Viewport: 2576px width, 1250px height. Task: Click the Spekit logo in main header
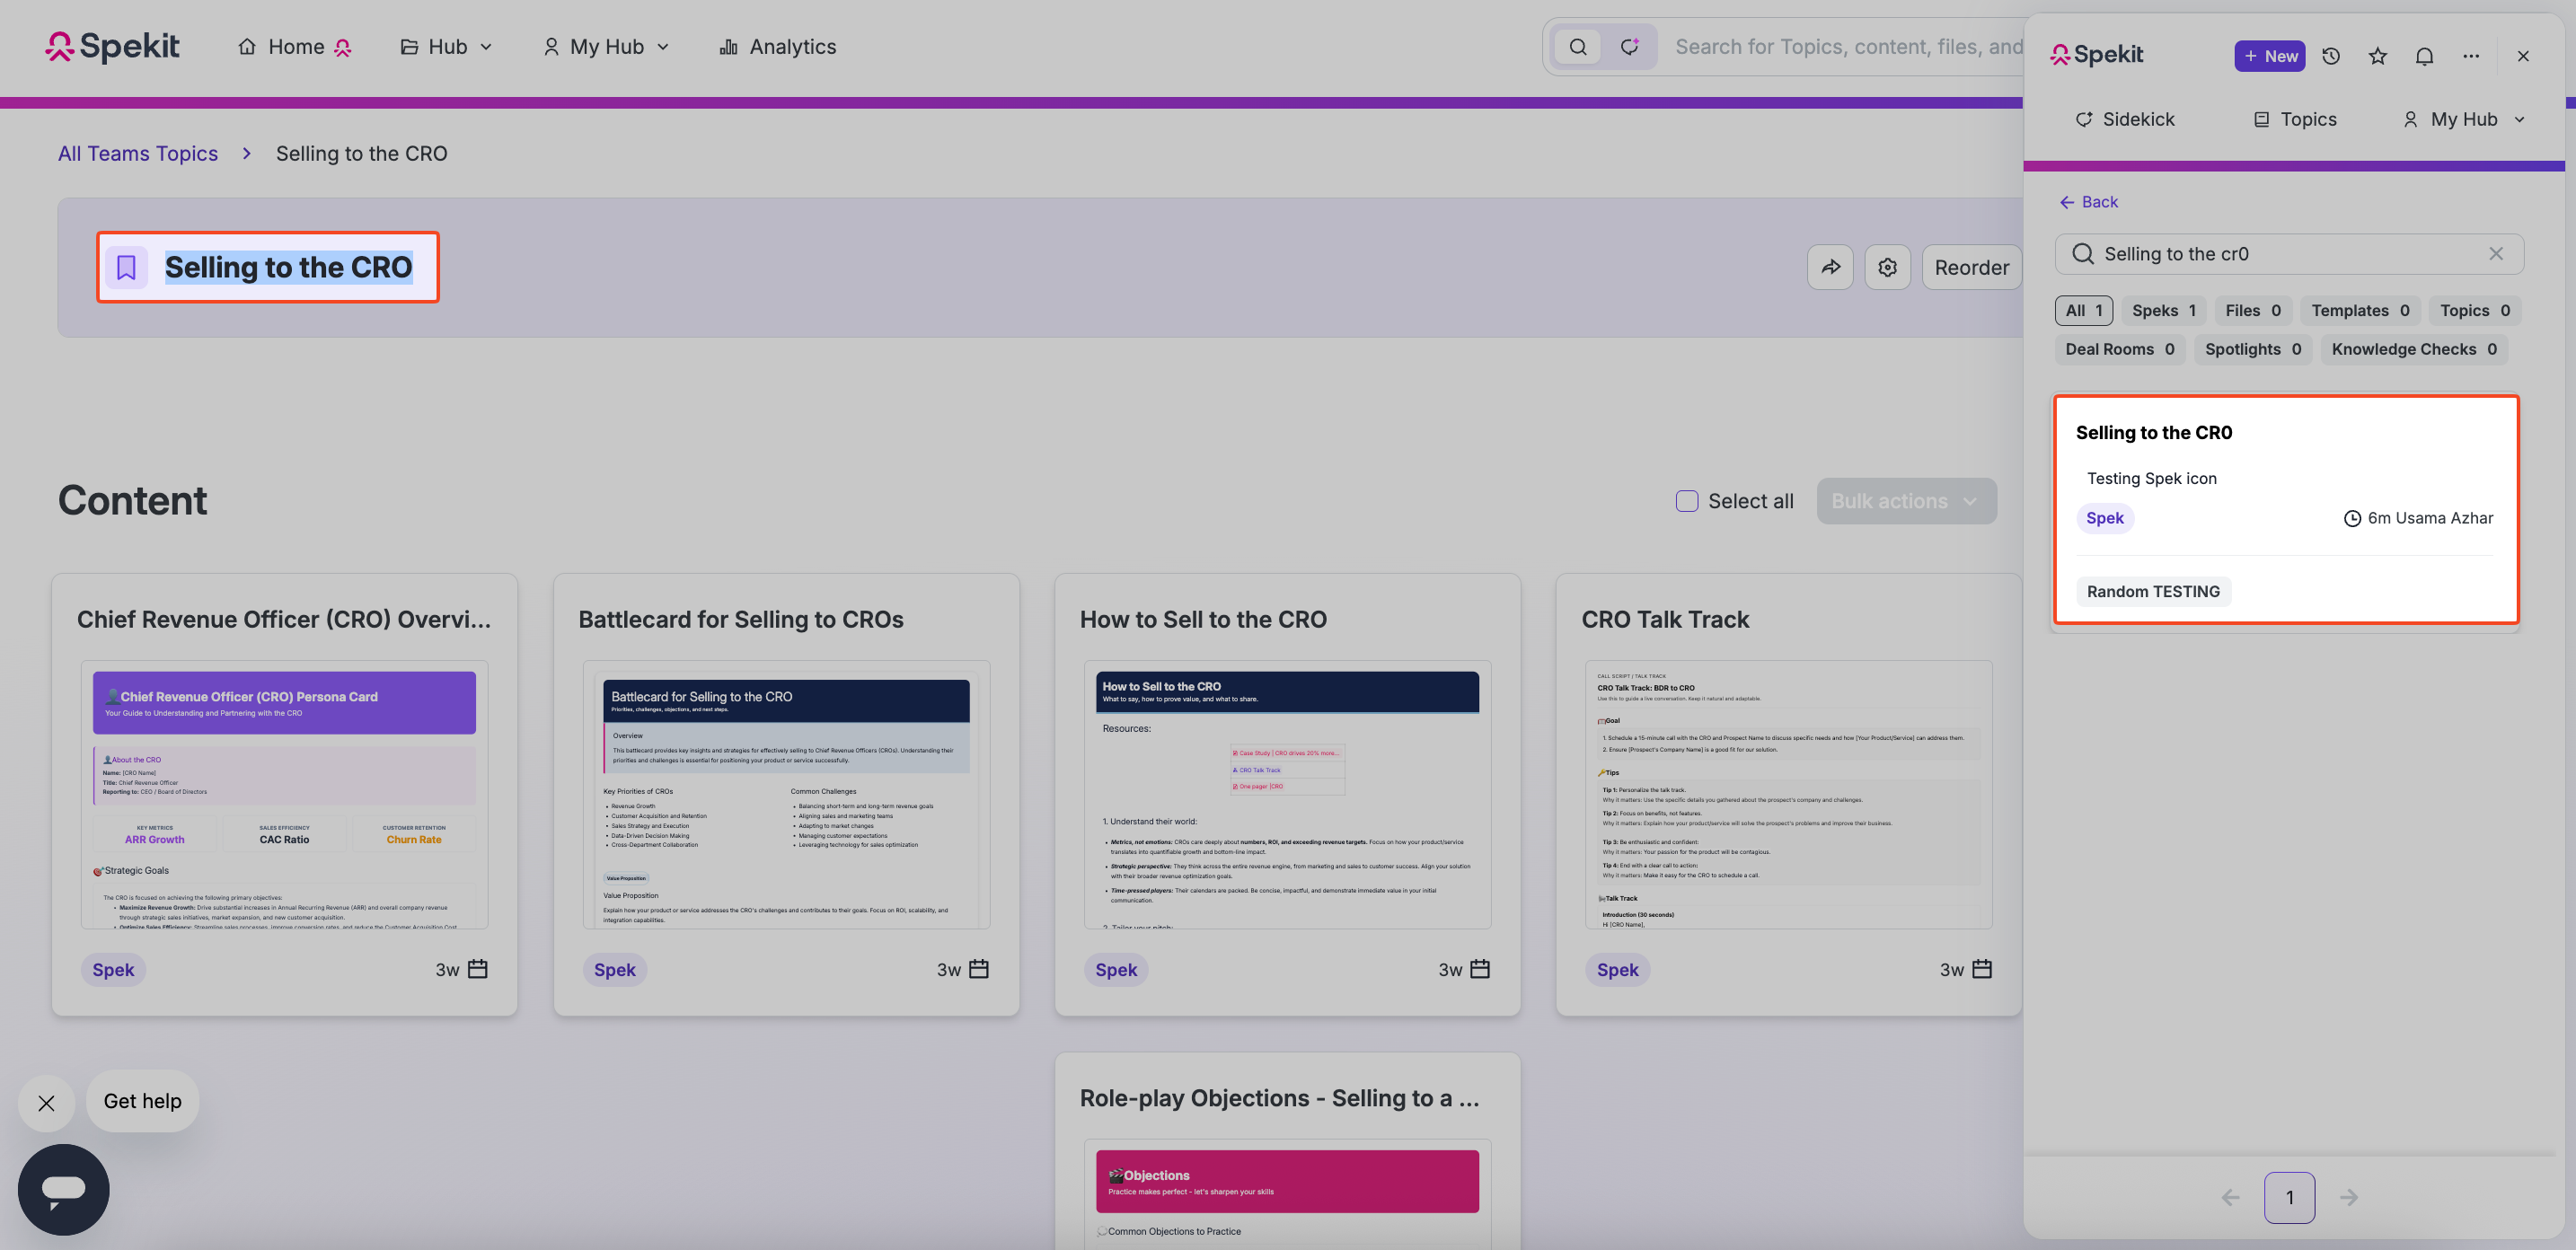pos(112,47)
